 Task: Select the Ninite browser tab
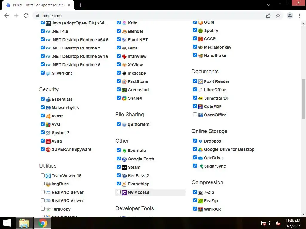[38, 5]
